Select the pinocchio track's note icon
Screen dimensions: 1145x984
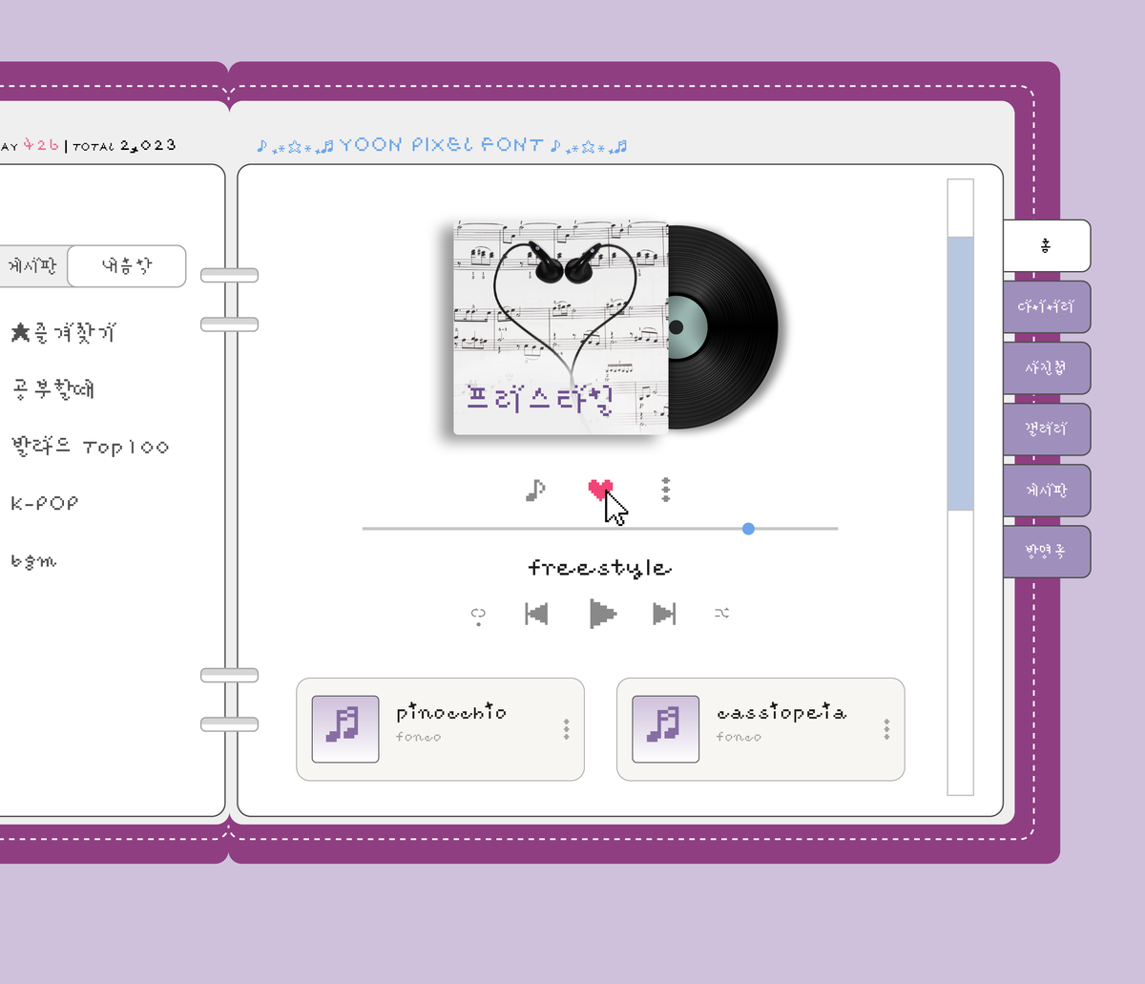[x=344, y=728]
